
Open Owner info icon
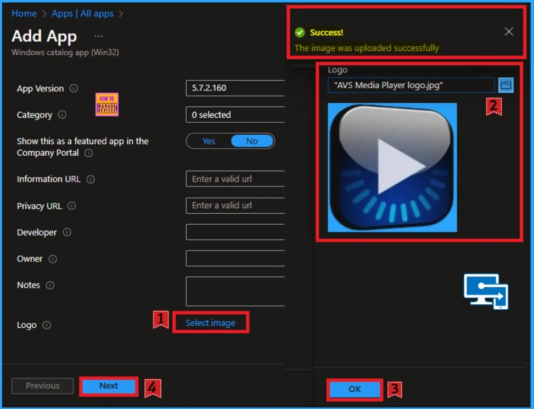point(53,259)
